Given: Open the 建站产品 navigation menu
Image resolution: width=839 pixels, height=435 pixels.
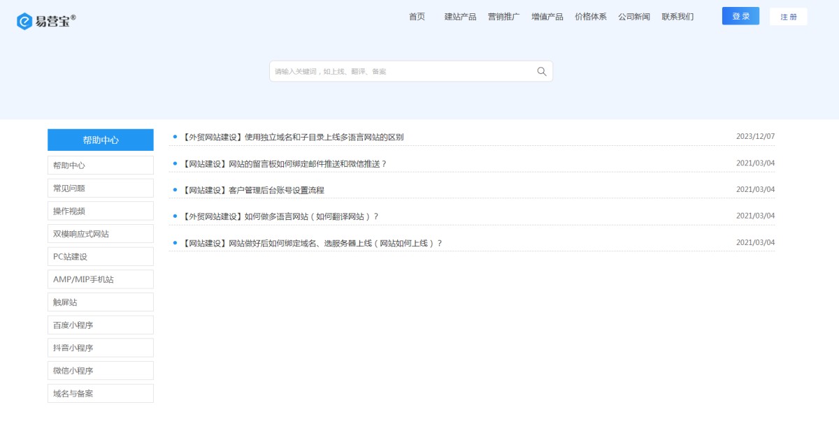Looking at the screenshot, I should click(460, 17).
